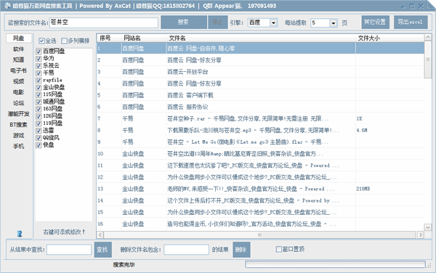Uncheck the 115网盘 checkbox
The height and width of the screenshot is (273, 436).
tap(39, 94)
